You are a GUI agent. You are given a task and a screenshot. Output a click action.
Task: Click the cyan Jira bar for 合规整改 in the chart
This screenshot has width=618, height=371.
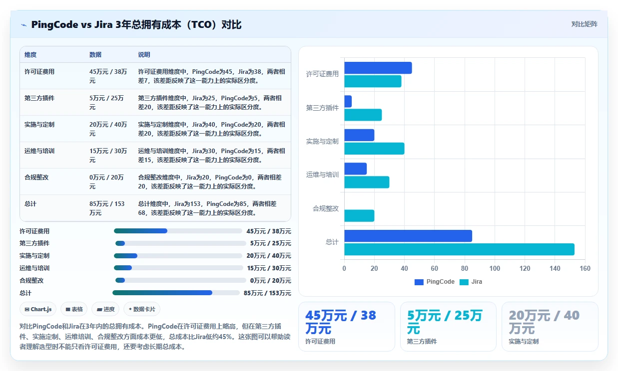[x=359, y=216]
